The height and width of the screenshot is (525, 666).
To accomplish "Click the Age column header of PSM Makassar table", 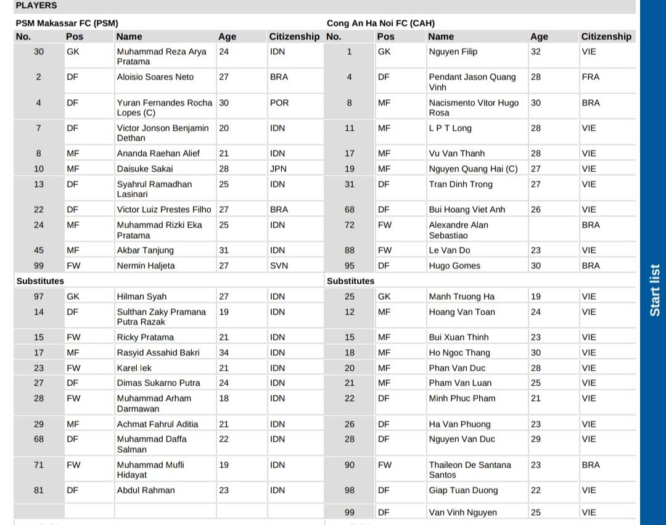I will tap(227, 37).
